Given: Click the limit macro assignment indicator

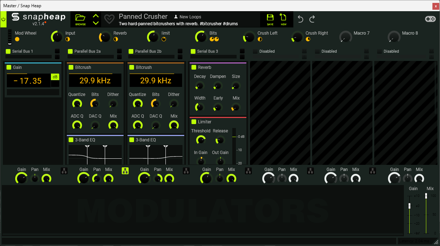Looking at the screenshot, I should pyautogui.click(x=164, y=39).
